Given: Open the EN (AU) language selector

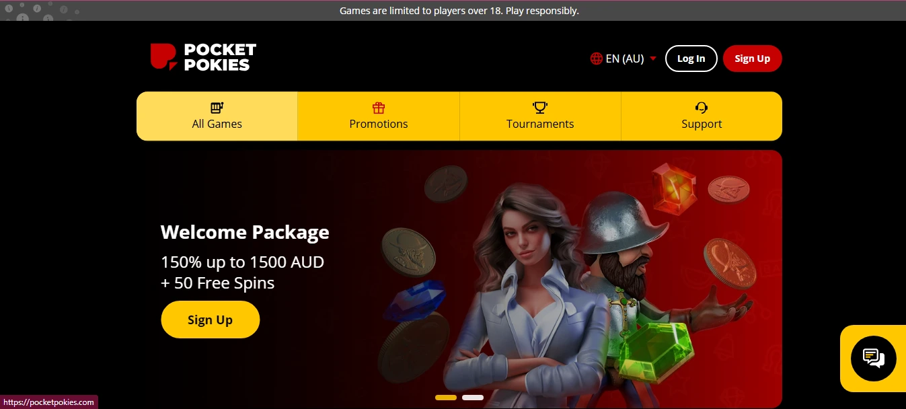Looking at the screenshot, I should [x=624, y=59].
